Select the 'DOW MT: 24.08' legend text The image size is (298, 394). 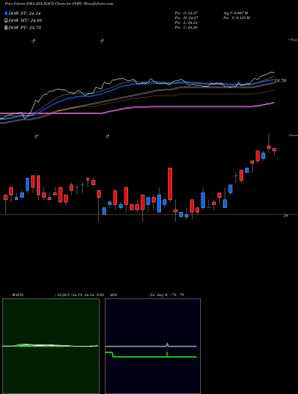click(24, 21)
